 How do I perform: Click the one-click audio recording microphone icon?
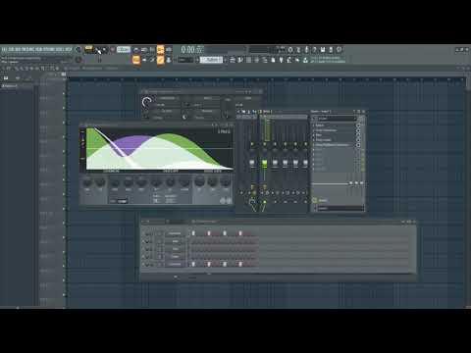click(306, 50)
